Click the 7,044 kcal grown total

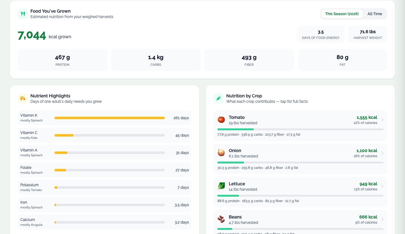45,36
